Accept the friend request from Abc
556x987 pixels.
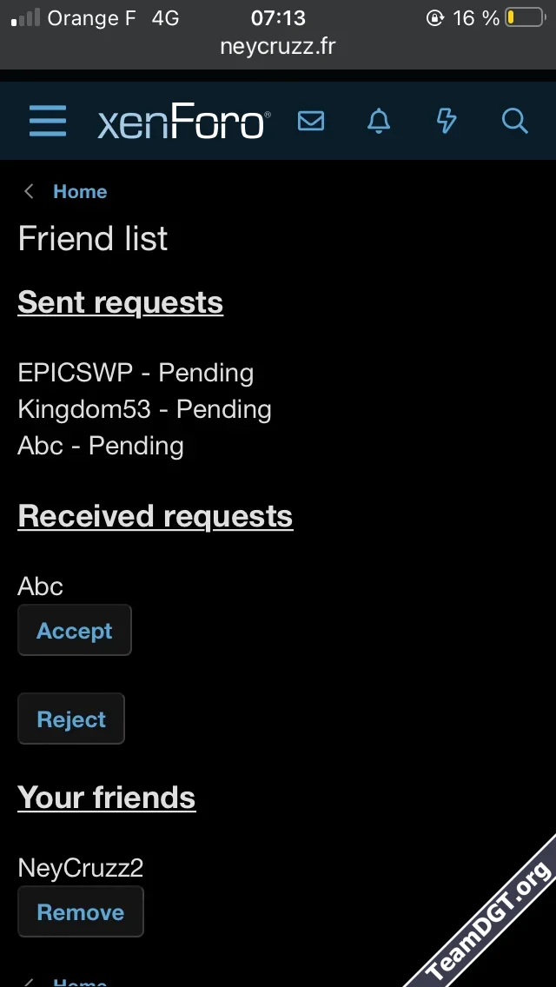click(x=75, y=630)
